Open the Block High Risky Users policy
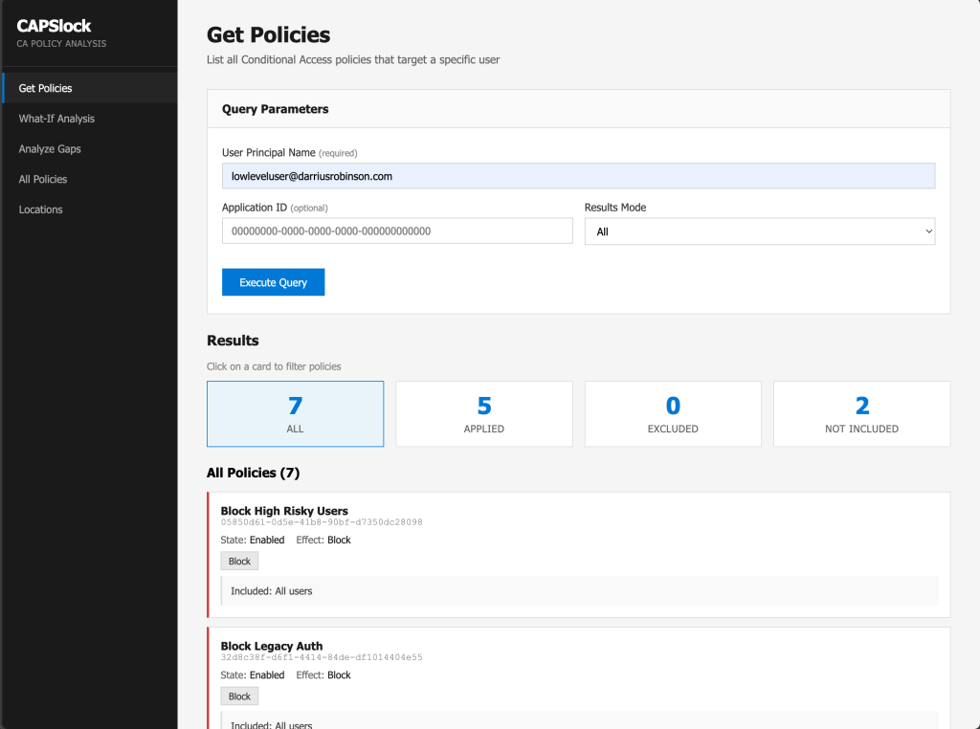 284,511
